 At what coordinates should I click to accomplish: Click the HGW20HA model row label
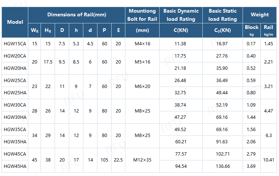pyautogui.click(x=15, y=68)
